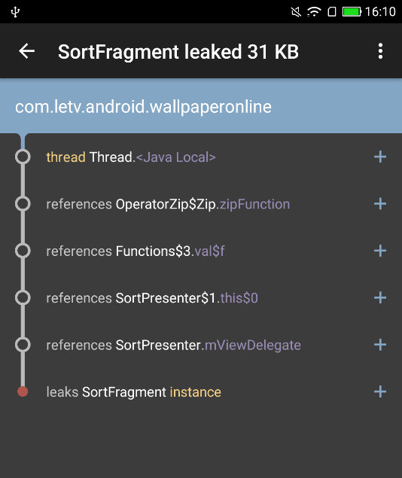Expand SortPresenter$1.this$0 with plus icon

(380, 298)
